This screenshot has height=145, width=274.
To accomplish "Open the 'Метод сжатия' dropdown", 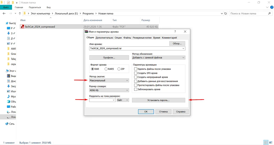I will tap(109, 80).
